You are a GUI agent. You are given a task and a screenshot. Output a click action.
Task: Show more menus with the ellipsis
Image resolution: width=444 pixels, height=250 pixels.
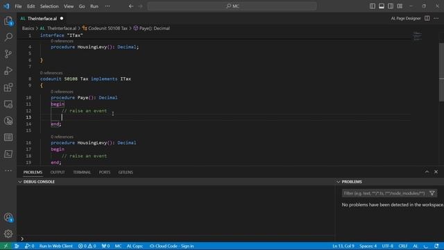[x=108, y=6]
